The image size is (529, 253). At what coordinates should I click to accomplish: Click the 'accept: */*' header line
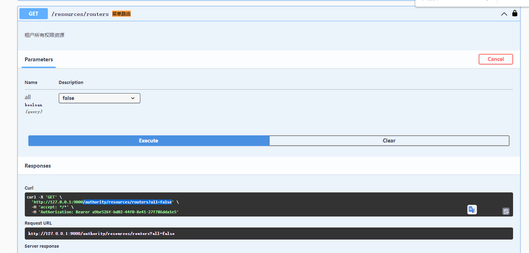pos(52,207)
